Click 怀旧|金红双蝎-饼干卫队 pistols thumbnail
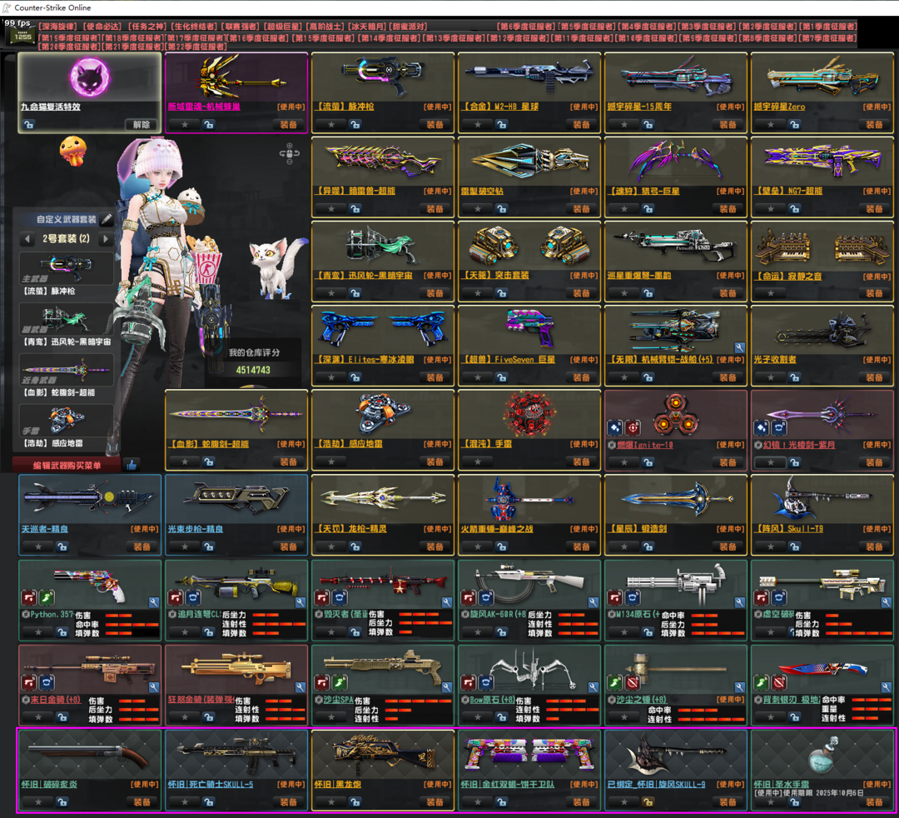 (x=529, y=754)
